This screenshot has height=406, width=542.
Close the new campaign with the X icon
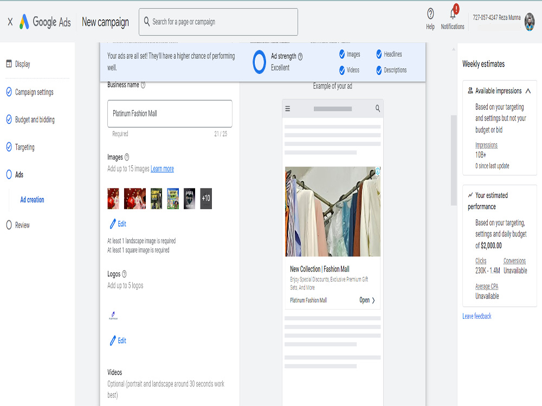10,22
